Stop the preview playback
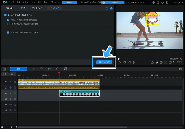The height and width of the screenshot is (129, 185). point(125,62)
